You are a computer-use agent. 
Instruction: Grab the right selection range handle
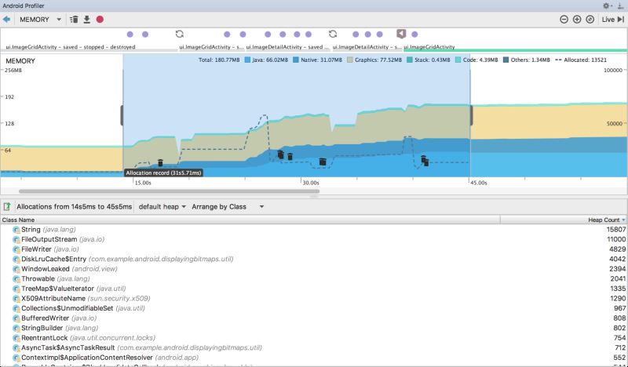point(472,115)
